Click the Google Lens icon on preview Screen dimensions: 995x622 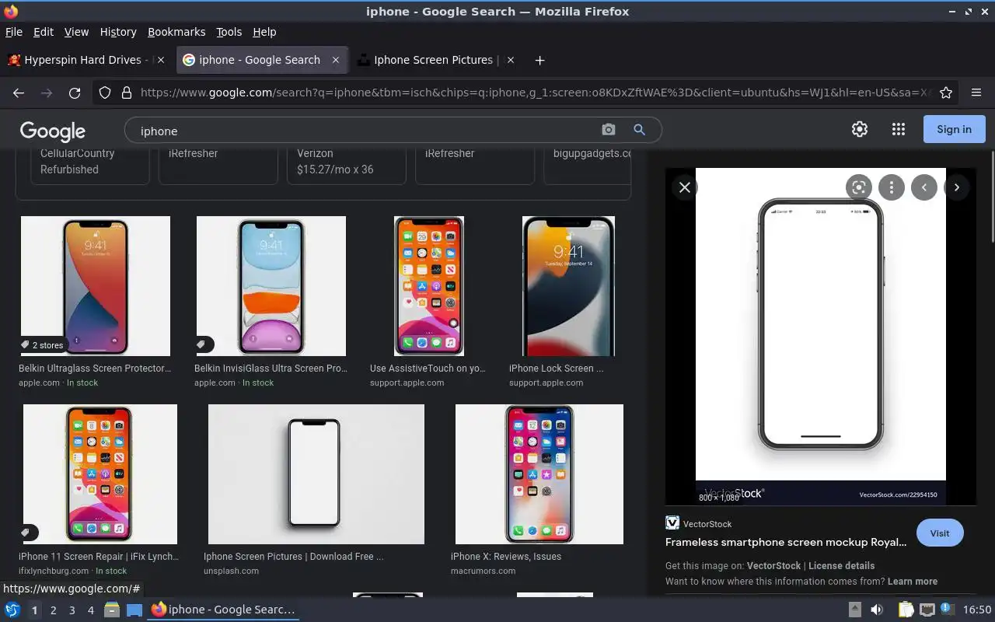click(859, 187)
